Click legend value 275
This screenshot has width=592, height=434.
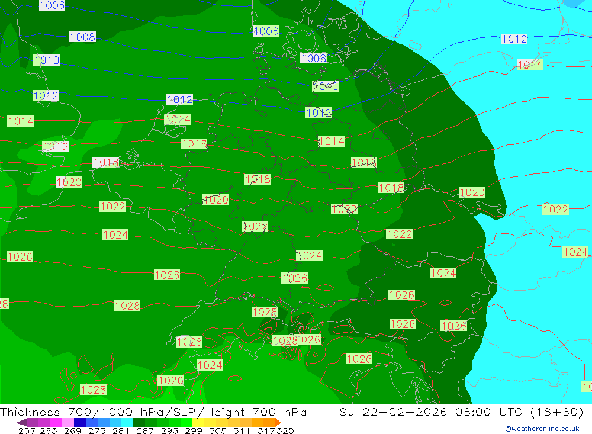point(97,430)
